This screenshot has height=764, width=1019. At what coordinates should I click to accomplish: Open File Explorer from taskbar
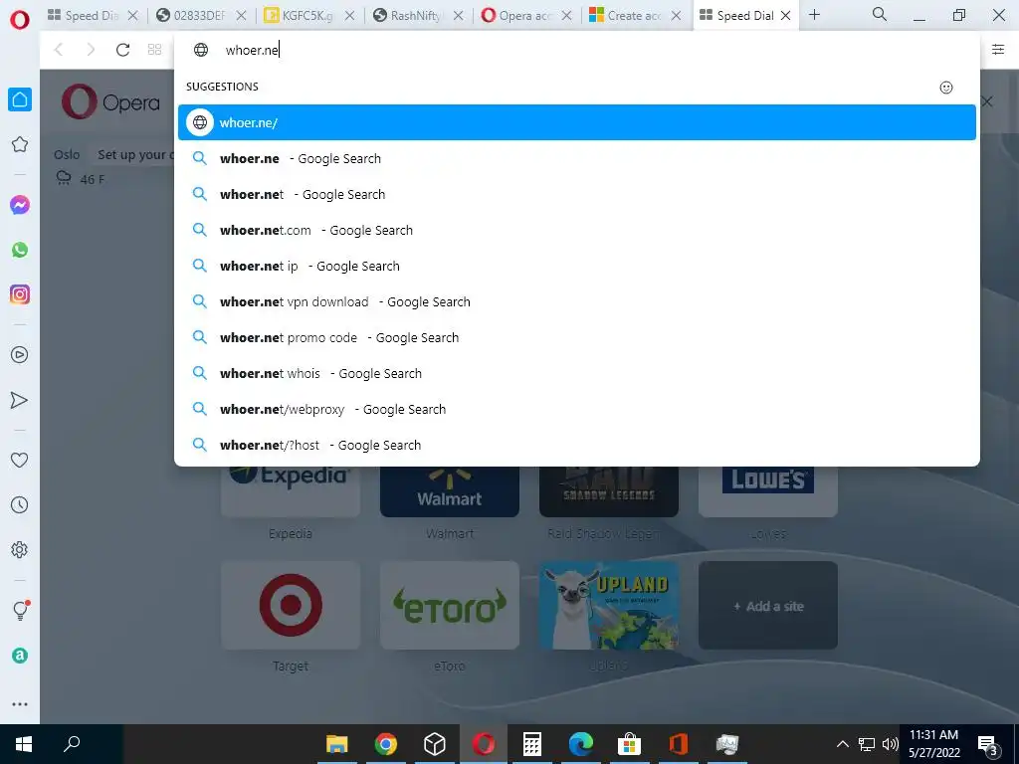(336, 744)
